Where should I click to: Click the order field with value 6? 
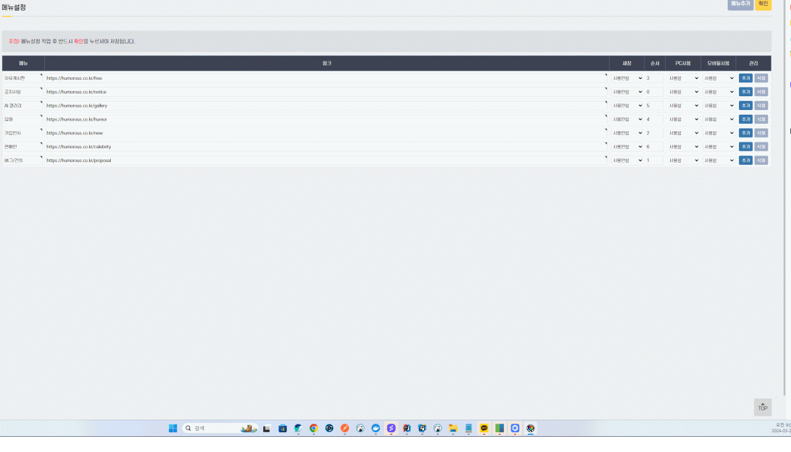(x=654, y=146)
